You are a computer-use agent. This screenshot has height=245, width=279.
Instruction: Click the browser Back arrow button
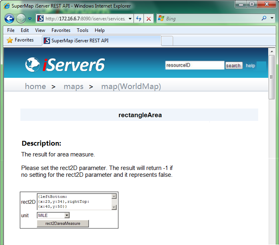(9, 18)
